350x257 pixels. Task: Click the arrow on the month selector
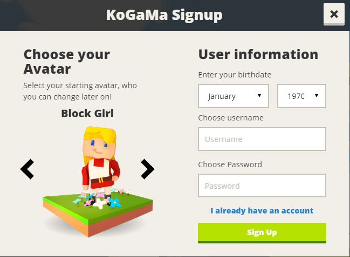click(x=259, y=96)
